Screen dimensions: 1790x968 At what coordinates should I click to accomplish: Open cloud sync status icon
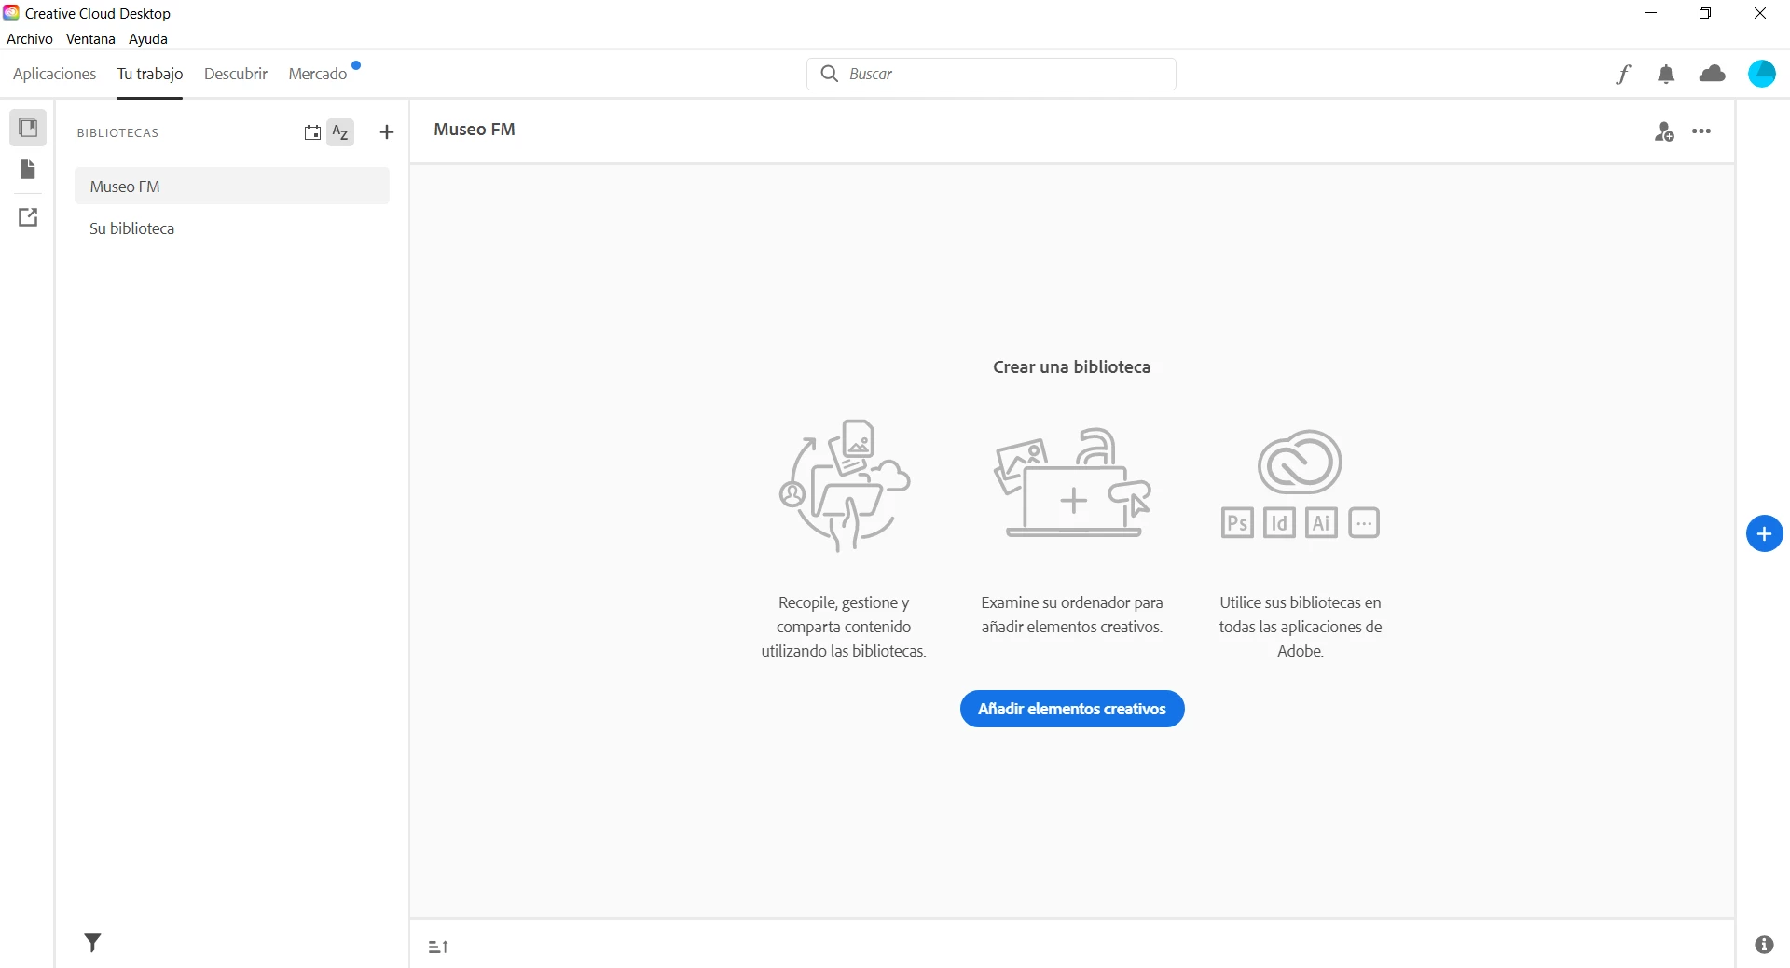[x=1713, y=74]
